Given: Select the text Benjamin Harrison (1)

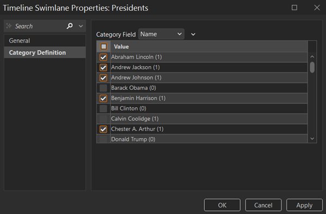Looking at the screenshot, I should coord(138,98).
